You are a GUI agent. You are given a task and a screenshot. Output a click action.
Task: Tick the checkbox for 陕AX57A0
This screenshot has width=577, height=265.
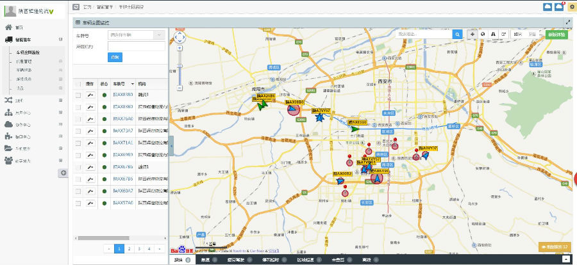[78, 203]
